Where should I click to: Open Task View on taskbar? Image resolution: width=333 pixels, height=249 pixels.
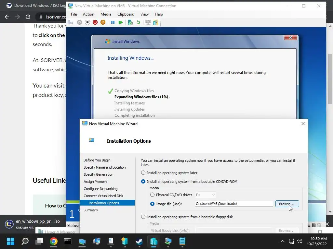(x=39, y=241)
